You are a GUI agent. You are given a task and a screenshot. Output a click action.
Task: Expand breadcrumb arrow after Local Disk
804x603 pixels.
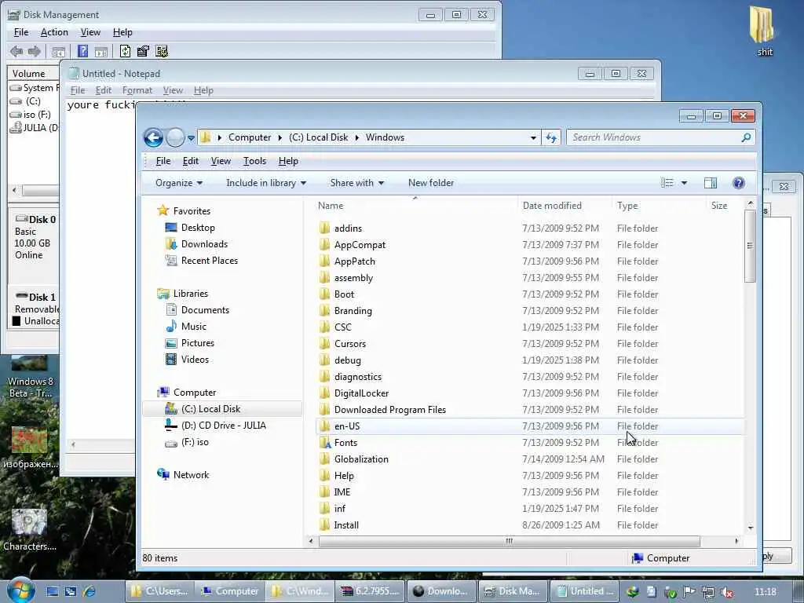[357, 137]
